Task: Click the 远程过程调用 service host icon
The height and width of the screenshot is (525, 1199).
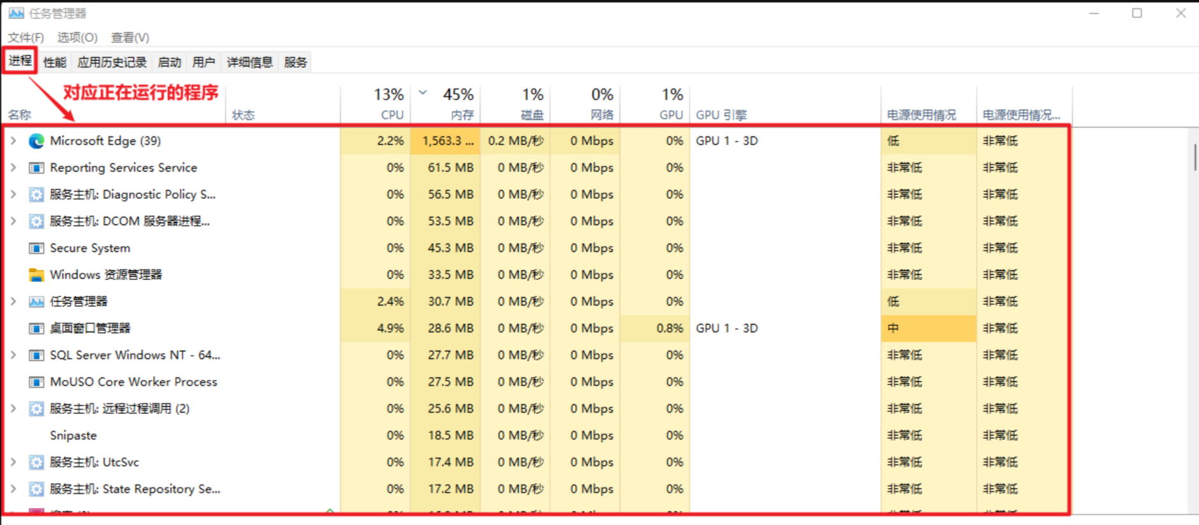Action: [36, 409]
